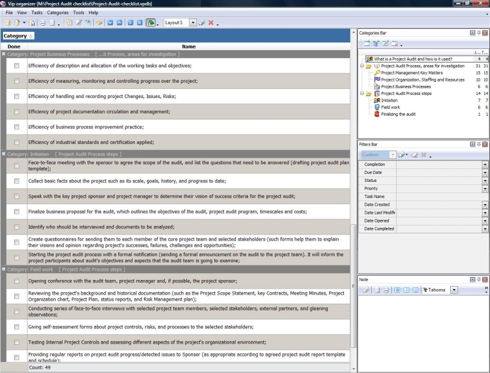Open the Tools menu
This screenshot has width=490, height=373.
[x=78, y=12]
